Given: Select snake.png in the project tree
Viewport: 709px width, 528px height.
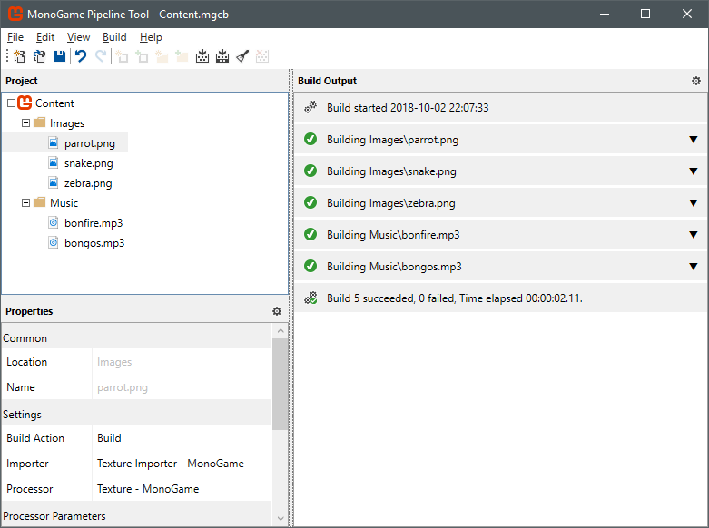Looking at the screenshot, I should [89, 163].
